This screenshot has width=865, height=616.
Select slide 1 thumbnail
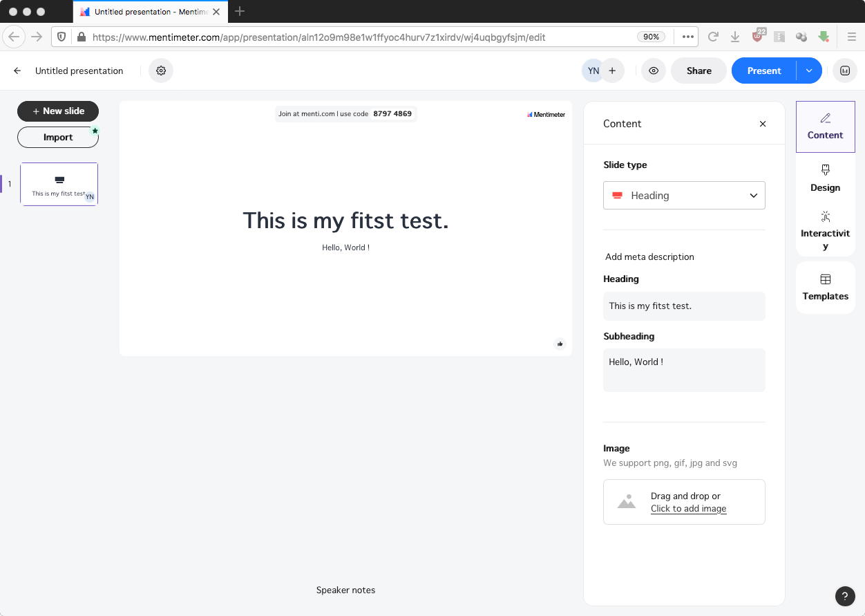click(59, 184)
